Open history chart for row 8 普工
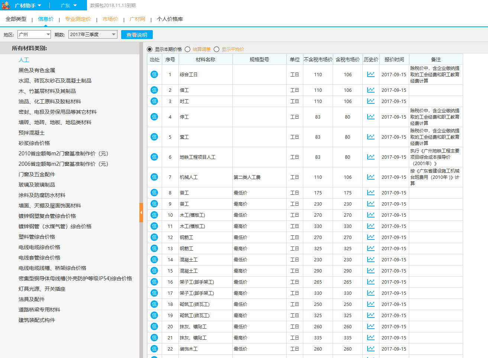Viewport: 488px width, 358px height. click(x=371, y=193)
